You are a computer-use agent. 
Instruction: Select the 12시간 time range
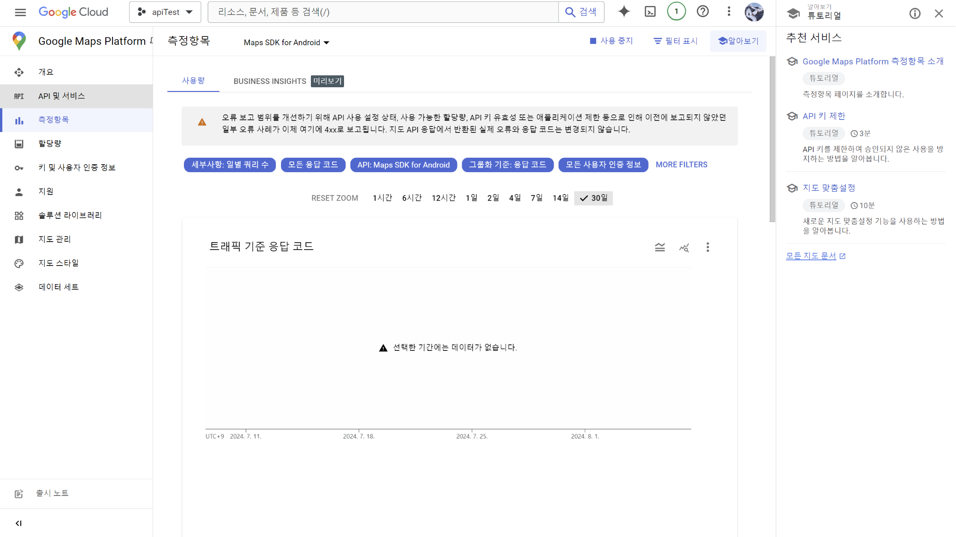coord(443,198)
